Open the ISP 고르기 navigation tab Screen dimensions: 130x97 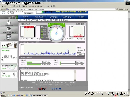click(81, 17)
